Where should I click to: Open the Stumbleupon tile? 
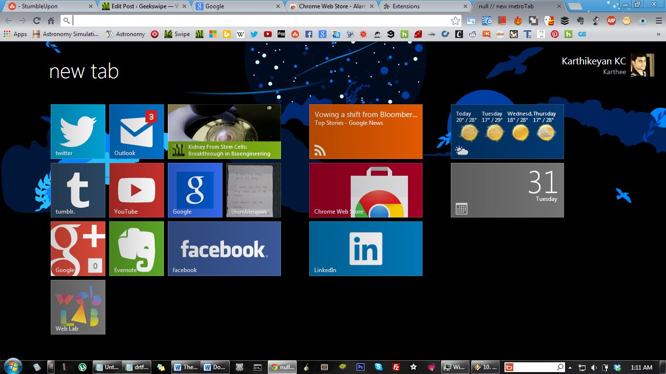tap(254, 190)
